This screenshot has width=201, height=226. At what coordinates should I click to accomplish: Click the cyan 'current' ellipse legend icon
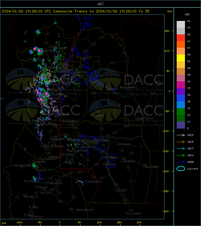click(181, 169)
